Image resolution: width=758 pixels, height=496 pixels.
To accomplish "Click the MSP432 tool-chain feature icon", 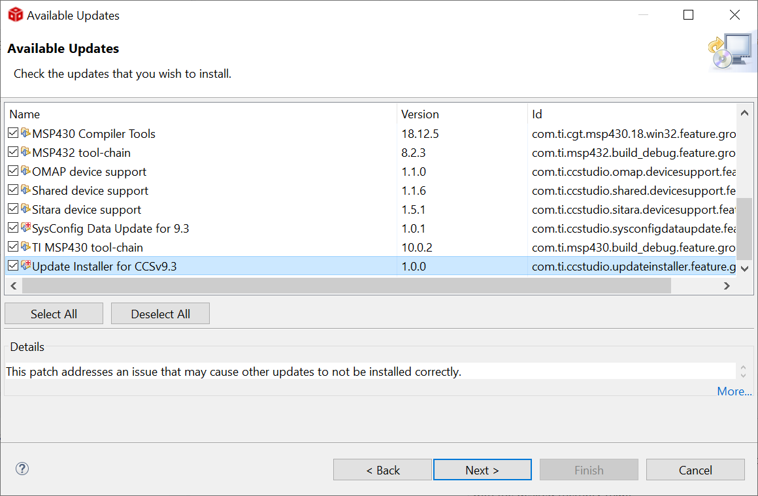I will click(x=25, y=152).
